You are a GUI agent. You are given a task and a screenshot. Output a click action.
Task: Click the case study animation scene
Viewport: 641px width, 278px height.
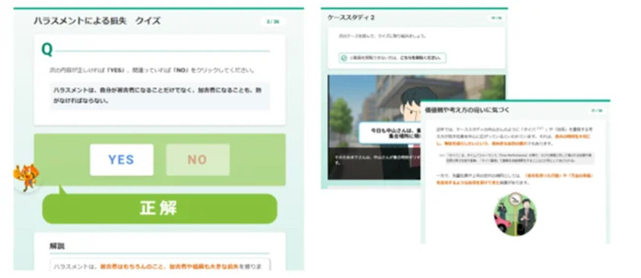374,128
